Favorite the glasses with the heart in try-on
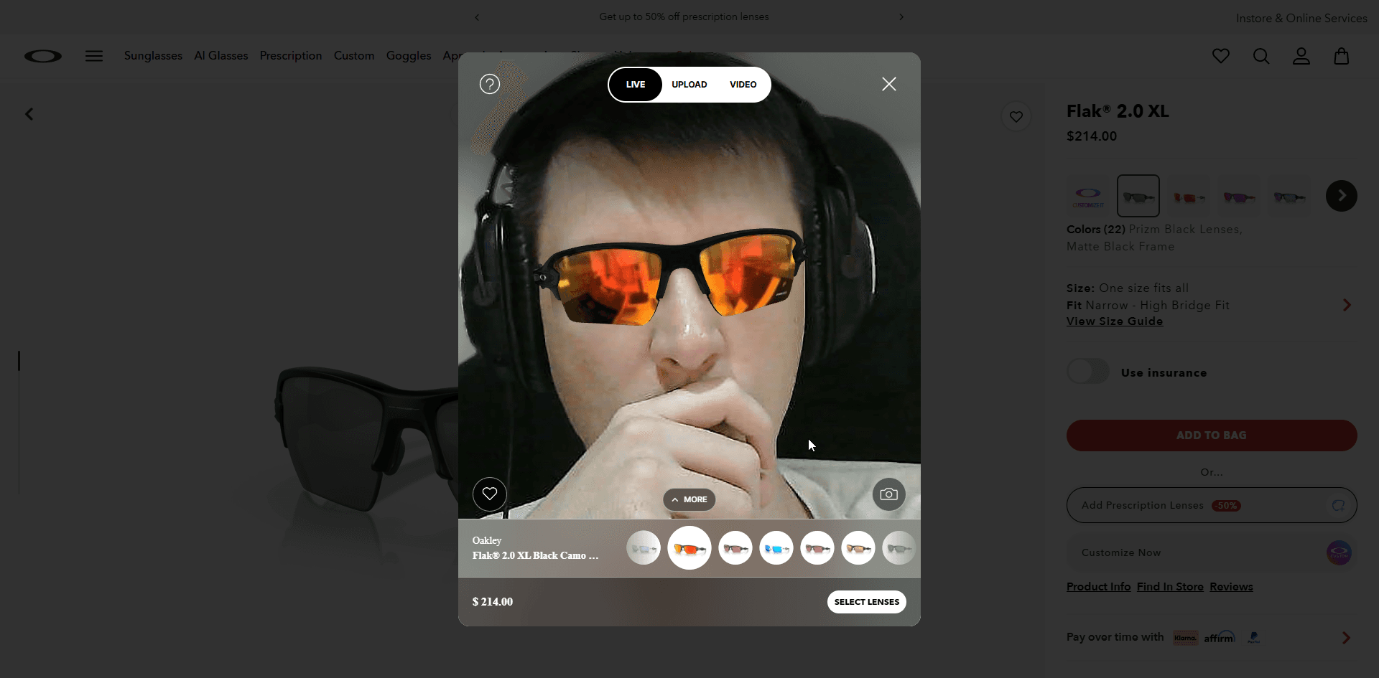 [x=489, y=494]
